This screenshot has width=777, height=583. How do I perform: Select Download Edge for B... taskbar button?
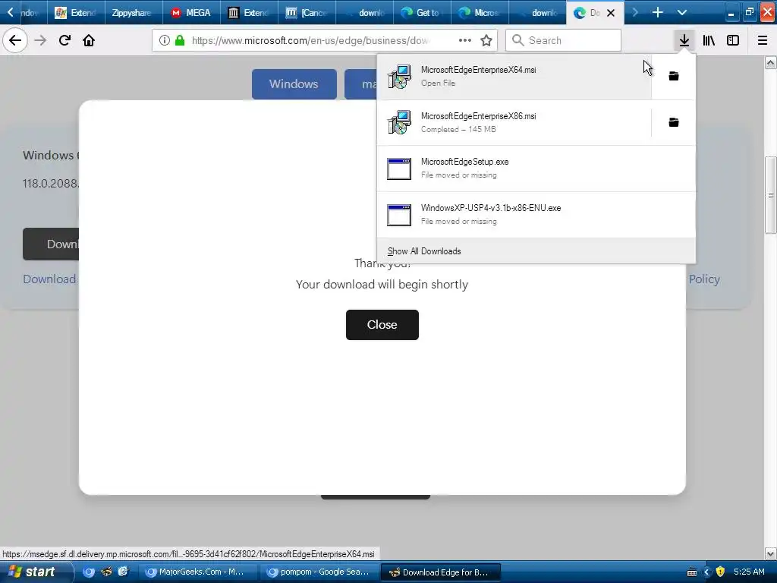tap(440, 572)
